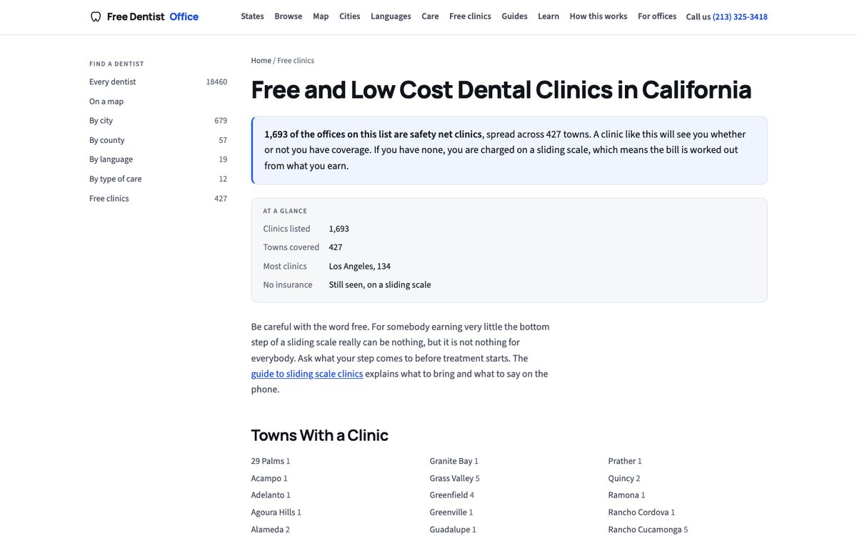
Task: Open Agoura Hills clinic listing
Action: (274, 512)
